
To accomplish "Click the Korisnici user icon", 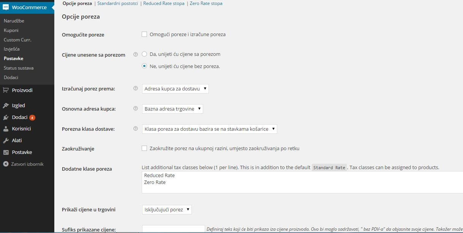I will coord(6,129).
